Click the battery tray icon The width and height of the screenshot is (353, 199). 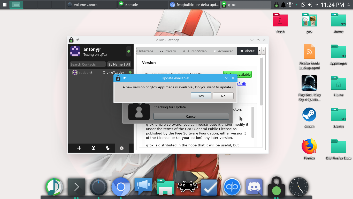[x=297, y=5]
